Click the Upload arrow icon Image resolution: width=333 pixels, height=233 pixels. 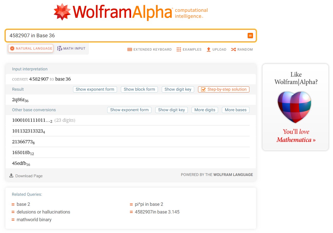pos(209,50)
